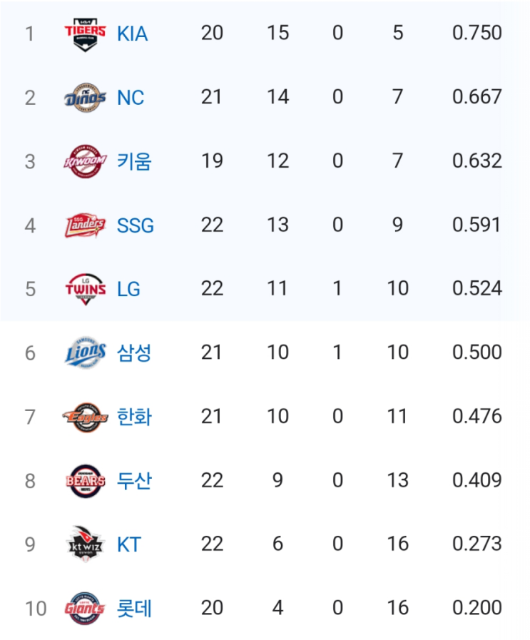Click the Samsung Lions team logo
Screen dimensions: 530x640
coord(86,352)
